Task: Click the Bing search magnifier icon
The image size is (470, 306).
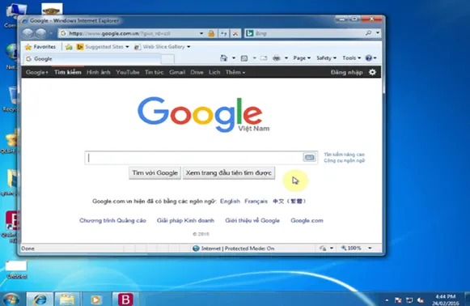Action: [368, 33]
